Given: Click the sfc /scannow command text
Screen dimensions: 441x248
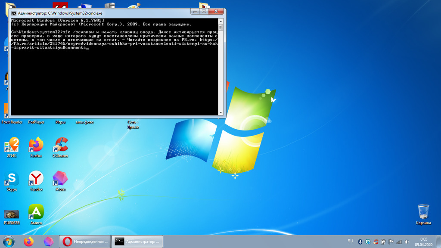Looking at the screenshot, I should tap(78, 32).
